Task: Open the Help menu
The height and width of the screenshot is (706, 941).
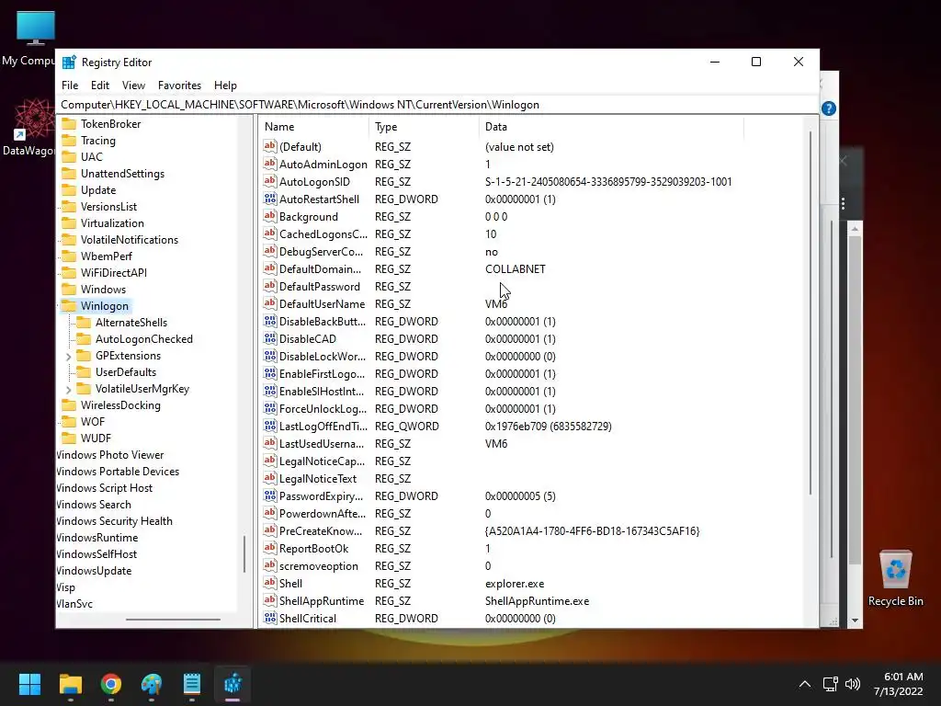Action: (225, 85)
